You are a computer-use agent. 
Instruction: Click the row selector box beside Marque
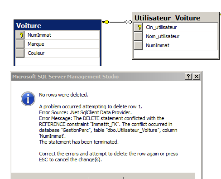pos(20,44)
